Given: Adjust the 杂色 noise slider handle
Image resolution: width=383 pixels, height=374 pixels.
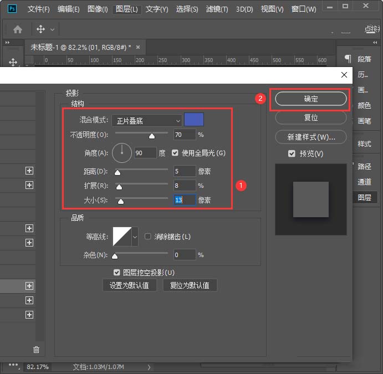Looking at the screenshot, I should coord(115,256).
